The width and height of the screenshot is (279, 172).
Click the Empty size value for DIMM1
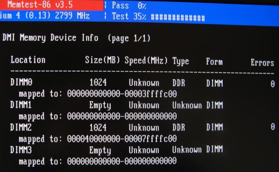[100, 105]
